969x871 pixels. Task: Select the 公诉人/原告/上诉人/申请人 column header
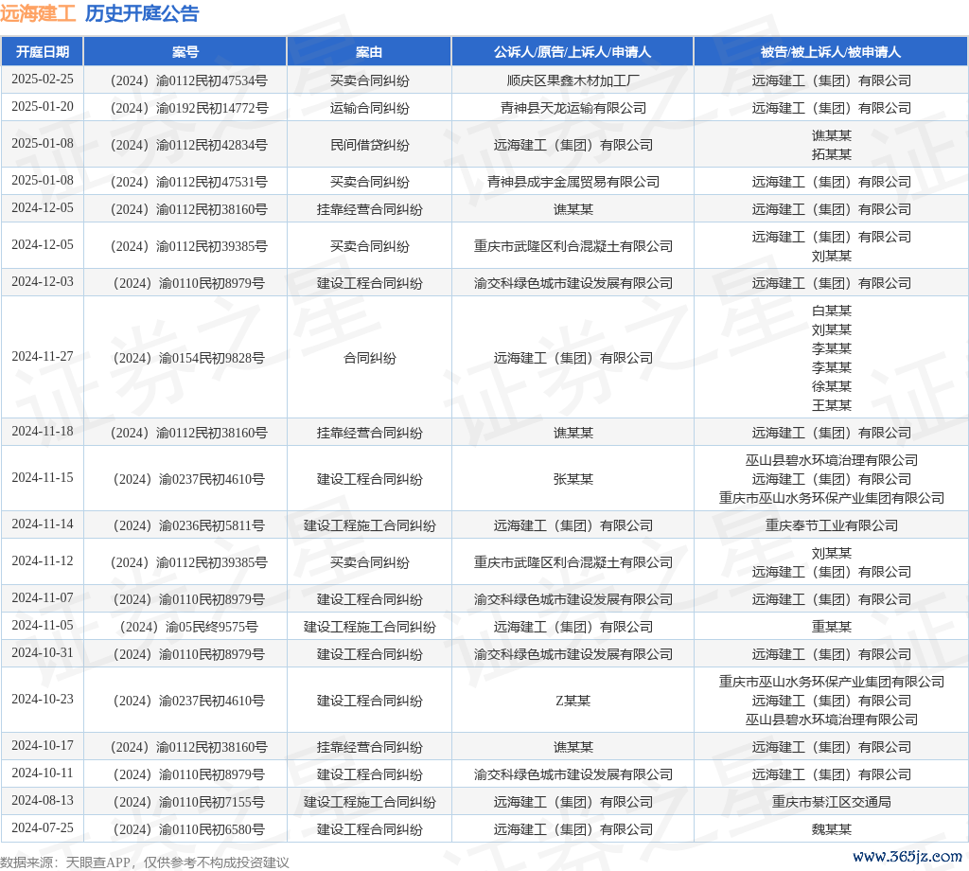pyautogui.click(x=573, y=52)
